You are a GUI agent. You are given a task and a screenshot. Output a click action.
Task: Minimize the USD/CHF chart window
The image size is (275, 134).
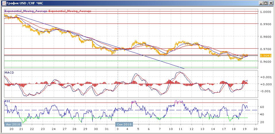(261, 3)
